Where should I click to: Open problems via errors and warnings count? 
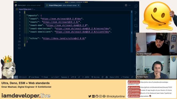pos(23,77)
